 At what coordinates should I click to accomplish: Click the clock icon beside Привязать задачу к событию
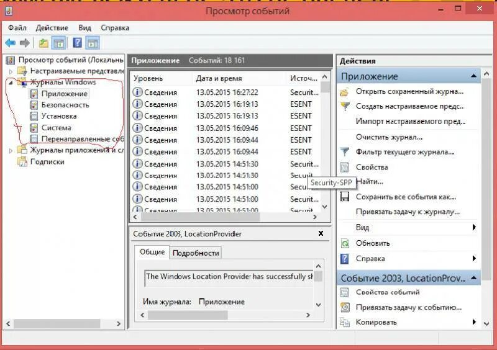coord(345,307)
